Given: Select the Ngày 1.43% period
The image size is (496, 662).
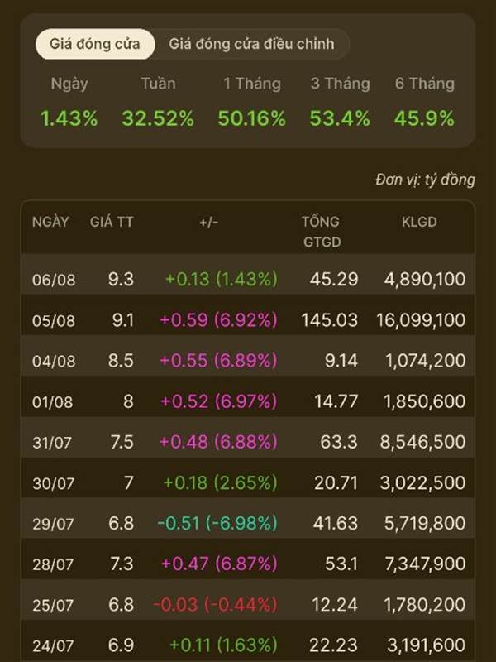Looking at the screenshot, I should [x=69, y=101].
